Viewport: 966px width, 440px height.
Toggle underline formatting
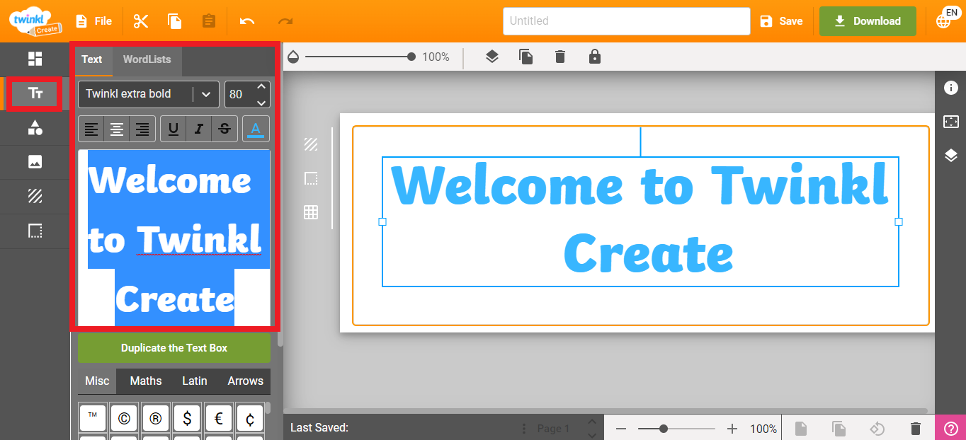(173, 129)
